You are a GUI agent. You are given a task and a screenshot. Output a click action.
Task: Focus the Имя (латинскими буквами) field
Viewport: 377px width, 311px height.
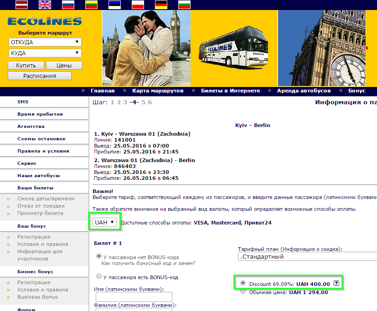click(x=134, y=297)
